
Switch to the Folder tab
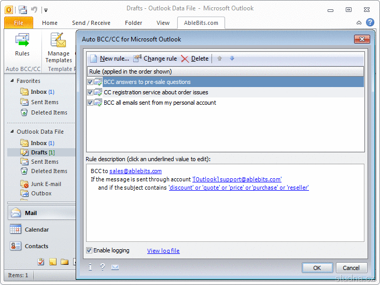(134, 23)
